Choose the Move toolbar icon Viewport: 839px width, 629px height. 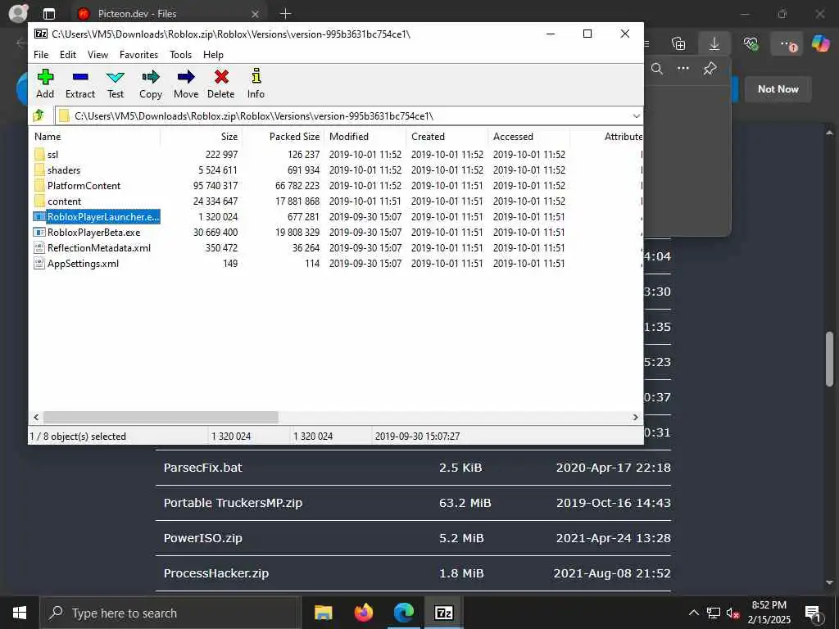(x=186, y=84)
